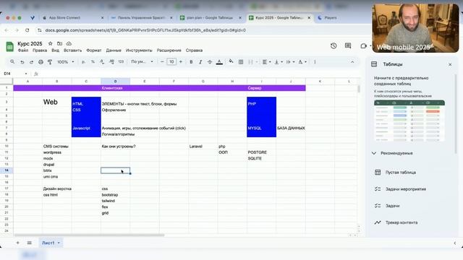
Task: Open text rotation dropdown
Action: pyautogui.click(x=302, y=62)
